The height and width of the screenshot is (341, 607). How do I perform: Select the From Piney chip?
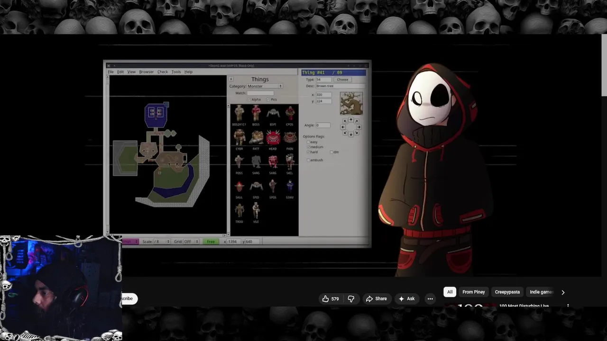(x=474, y=292)
